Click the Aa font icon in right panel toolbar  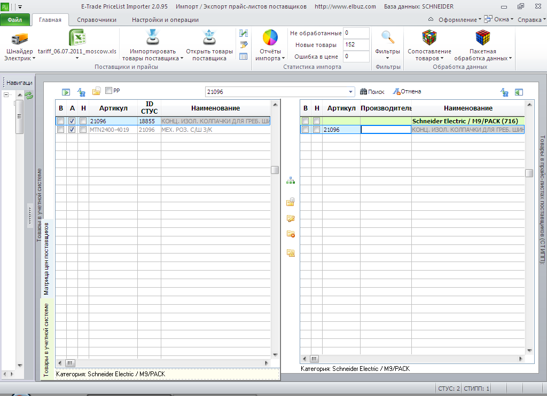[504, 92]
